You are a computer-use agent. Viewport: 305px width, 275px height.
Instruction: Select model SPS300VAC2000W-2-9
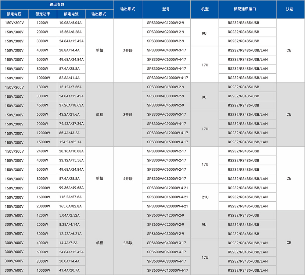coord(166,32)
